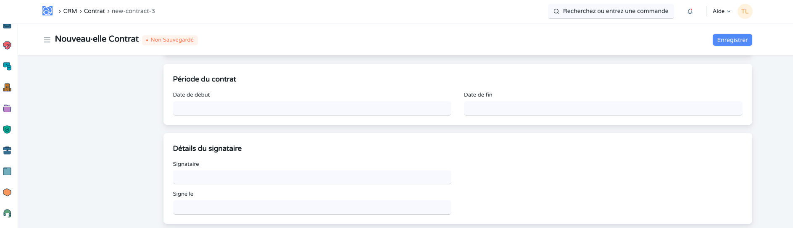
Task: Click the orange building sidebar icon
Action: 7,87
